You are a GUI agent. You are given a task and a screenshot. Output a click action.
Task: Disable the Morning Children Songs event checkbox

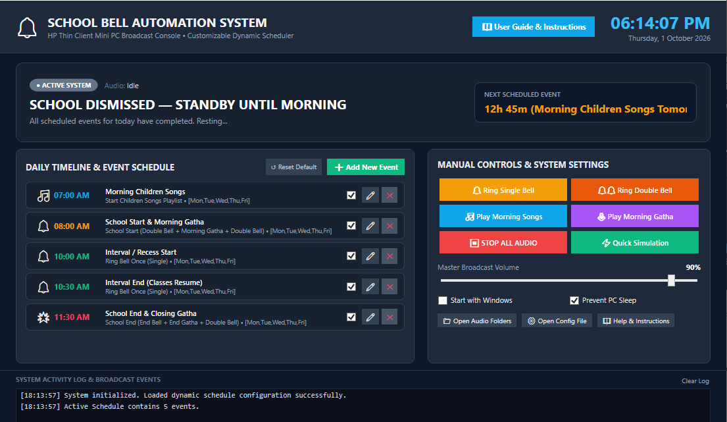point(351,196)
